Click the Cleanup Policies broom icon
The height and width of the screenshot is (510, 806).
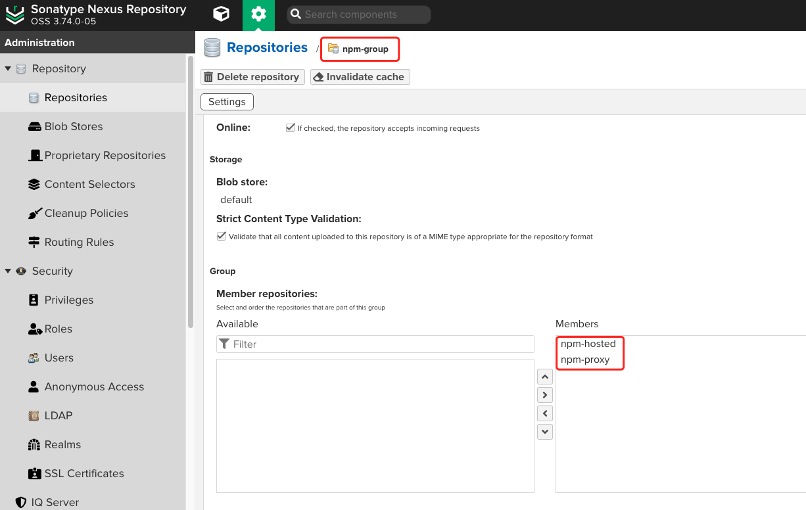pyautogui.click(x=35, y=214)
